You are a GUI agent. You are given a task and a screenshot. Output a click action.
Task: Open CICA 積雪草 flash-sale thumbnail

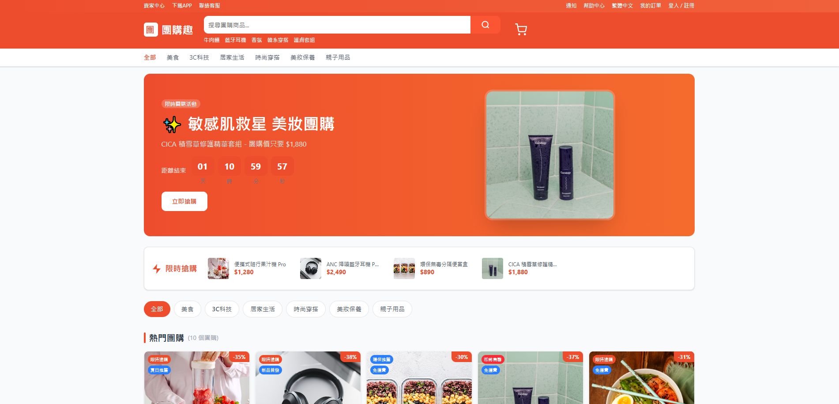click(493, 268)
